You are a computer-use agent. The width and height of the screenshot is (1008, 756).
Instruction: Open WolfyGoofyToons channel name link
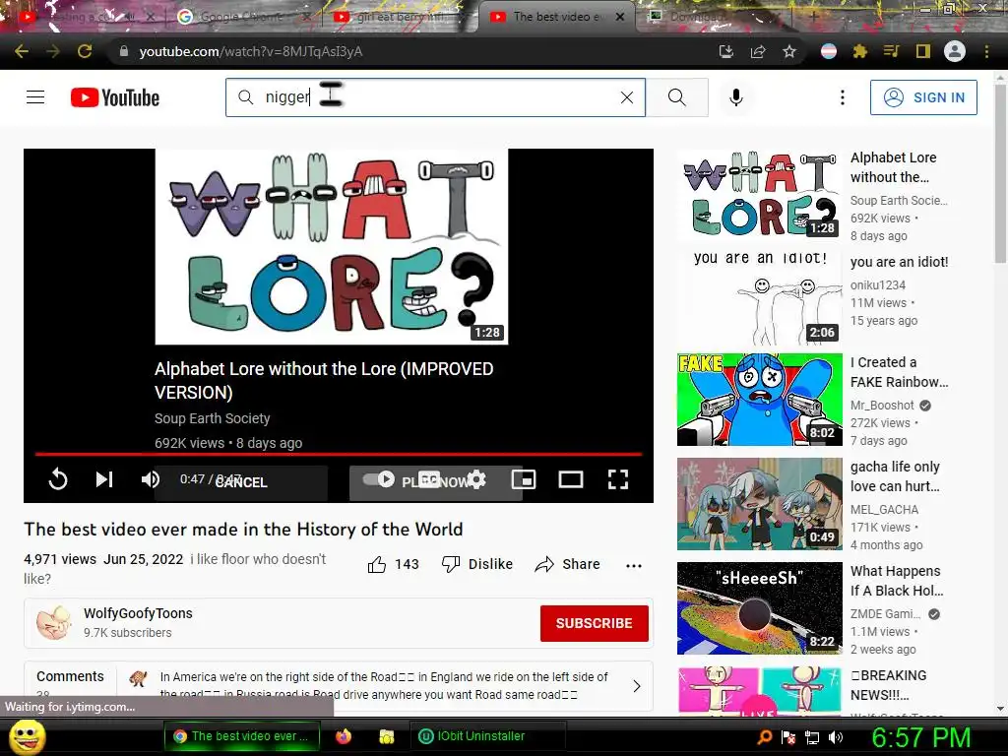tap(138, 613)
